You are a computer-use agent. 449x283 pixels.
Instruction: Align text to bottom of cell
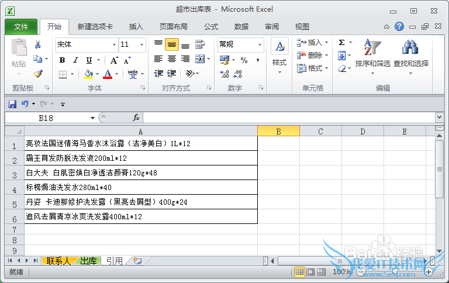[185, 44]
